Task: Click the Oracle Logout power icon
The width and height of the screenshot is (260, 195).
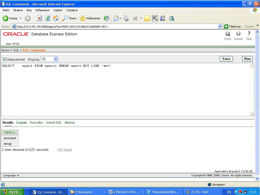Action: (x=238, y=34)
